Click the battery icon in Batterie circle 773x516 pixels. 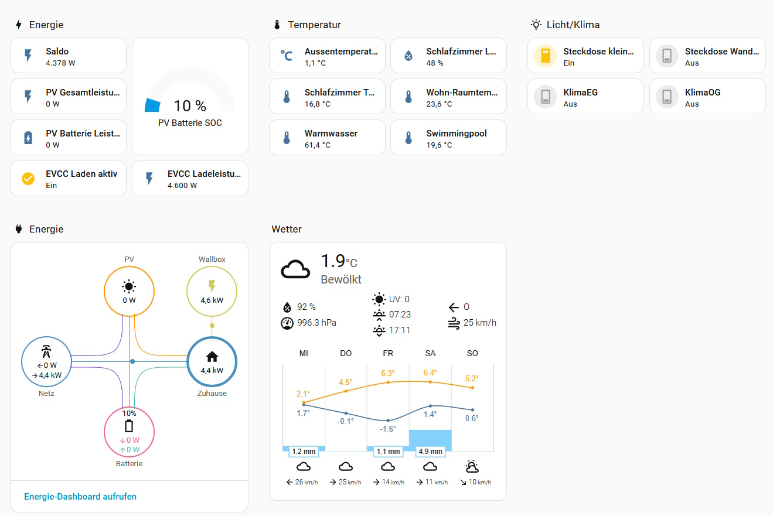[x=129, y=426]
